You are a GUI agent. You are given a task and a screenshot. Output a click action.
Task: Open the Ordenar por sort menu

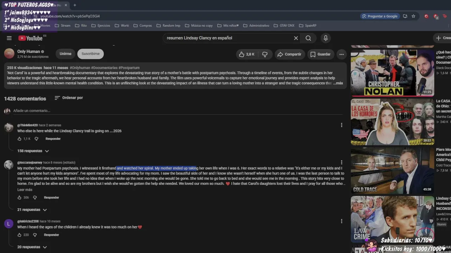click(69, 98)
